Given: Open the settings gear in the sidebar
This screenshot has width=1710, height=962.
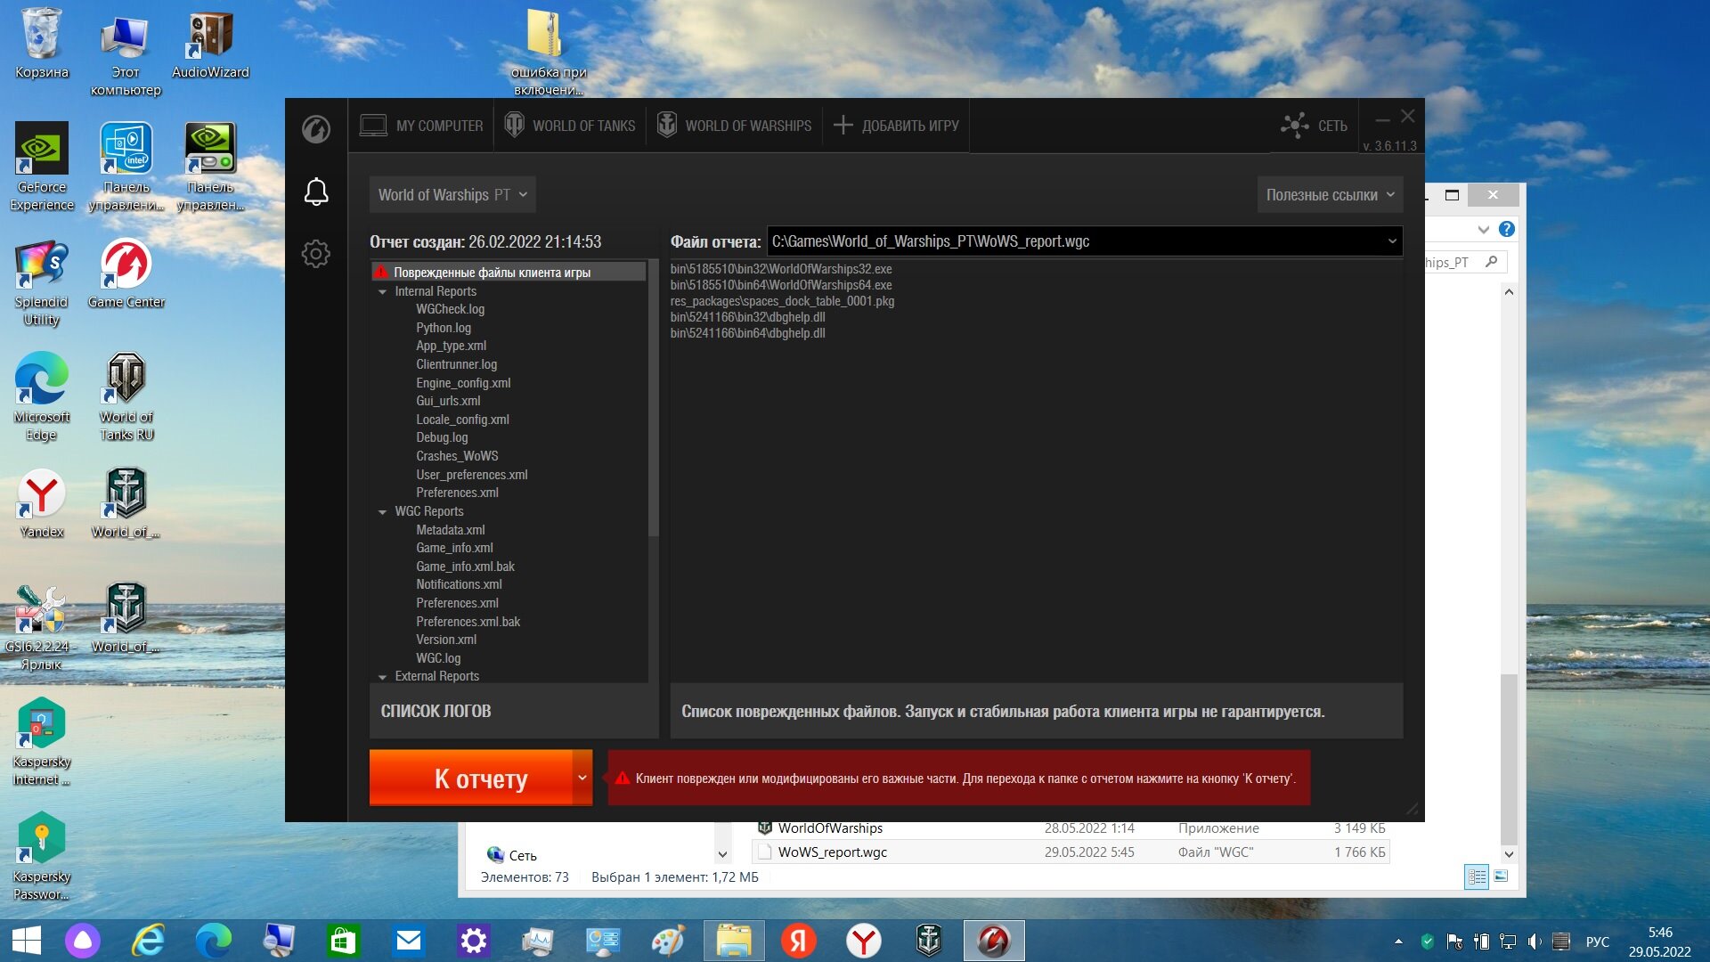Looking at the screenshot, I should 316,254.
